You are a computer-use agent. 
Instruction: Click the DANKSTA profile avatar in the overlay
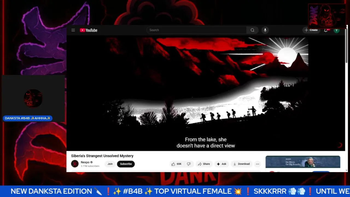tap(33, 99)
